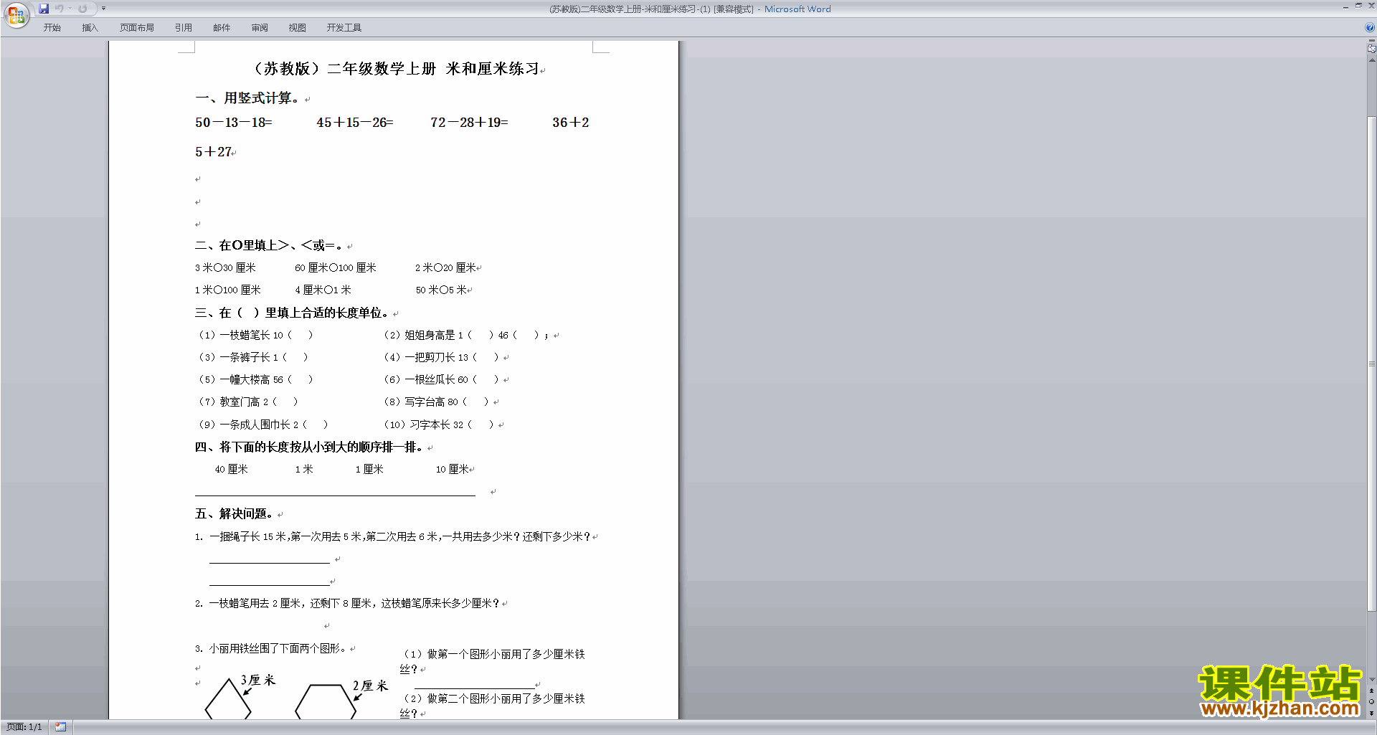
Task: Click the expression 72－28＋19=
Action: pos(469,123)
